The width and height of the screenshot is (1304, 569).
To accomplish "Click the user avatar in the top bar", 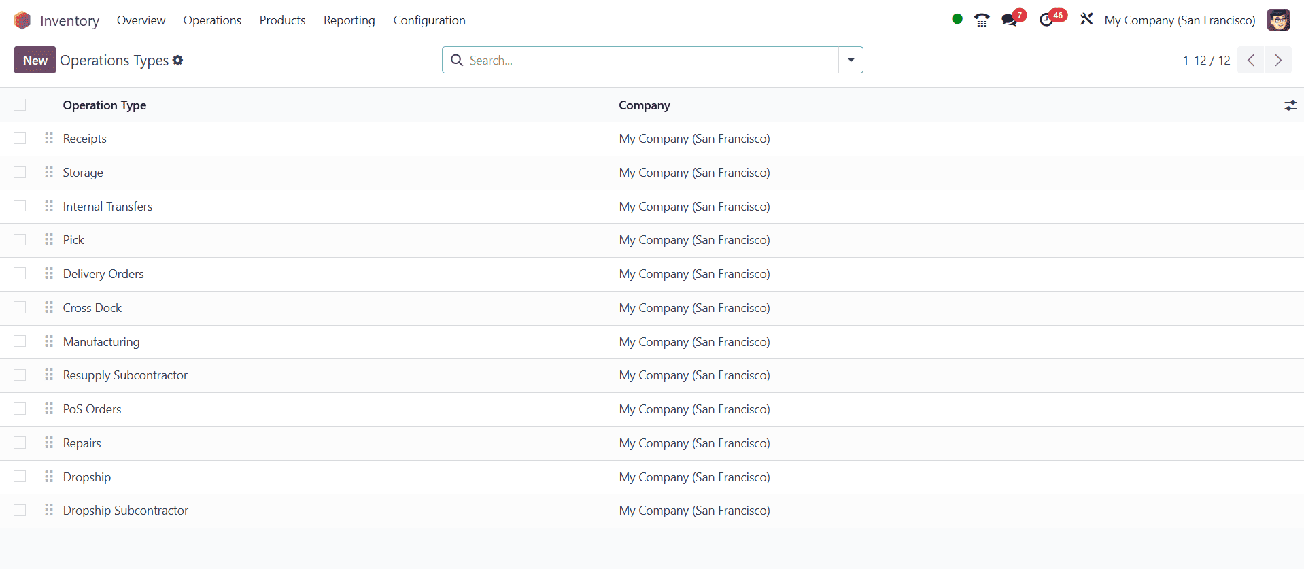I will point(1278,20).
